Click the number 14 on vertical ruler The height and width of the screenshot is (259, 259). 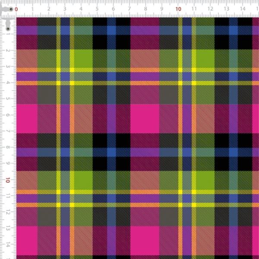(x=8, y=244)
